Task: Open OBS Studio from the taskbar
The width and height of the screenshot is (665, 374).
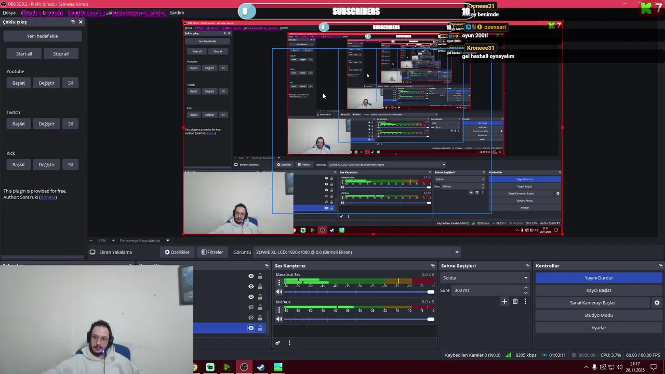Action: (x=244, y=367)
